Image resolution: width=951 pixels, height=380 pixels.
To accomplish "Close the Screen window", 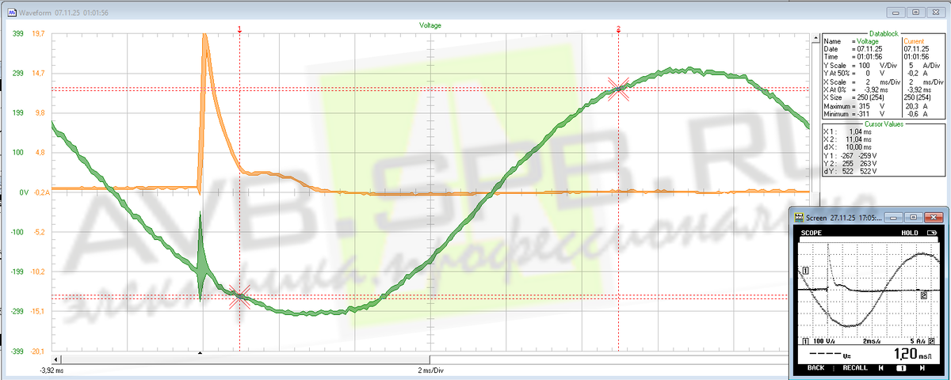I will (935, 217).
